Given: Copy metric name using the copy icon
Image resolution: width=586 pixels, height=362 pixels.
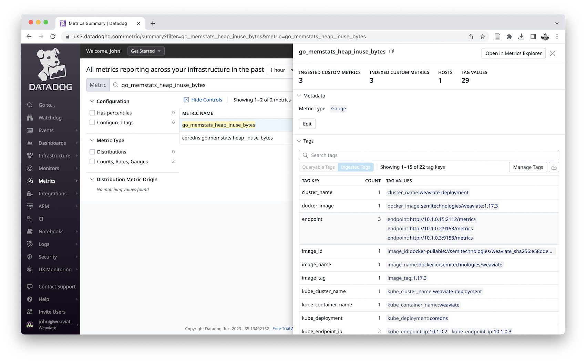Looking at the screenshot, I should tap(391, 51).
